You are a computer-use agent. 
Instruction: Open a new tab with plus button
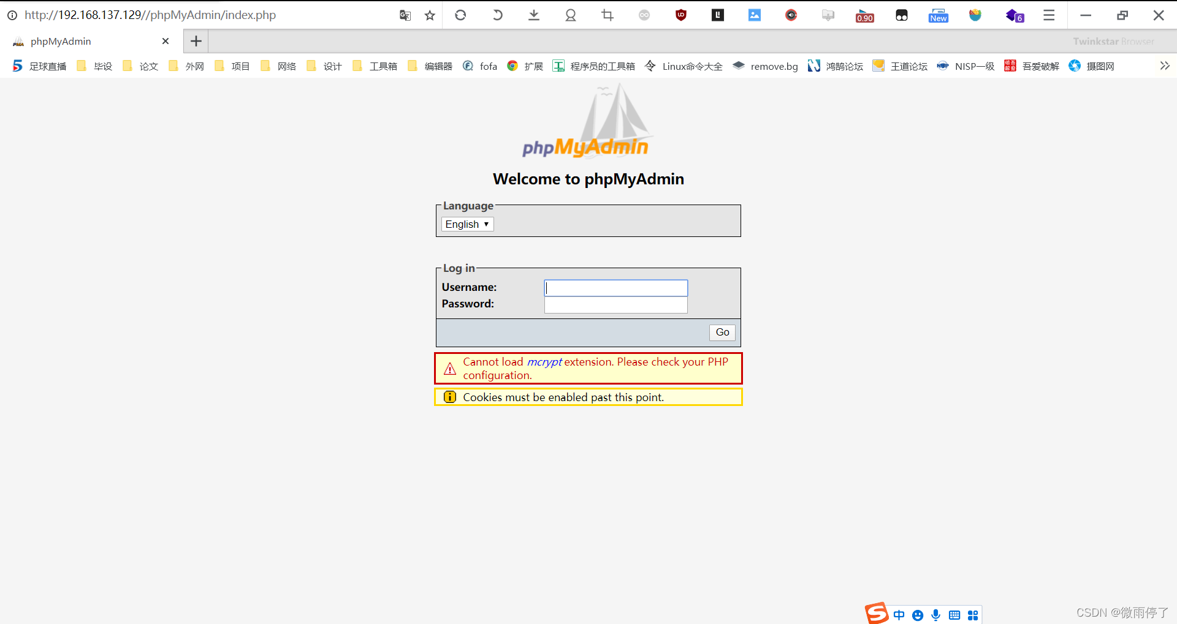196,41
